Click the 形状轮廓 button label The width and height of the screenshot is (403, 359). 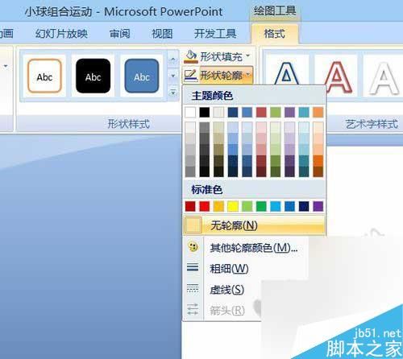click(x=221, y=75)
